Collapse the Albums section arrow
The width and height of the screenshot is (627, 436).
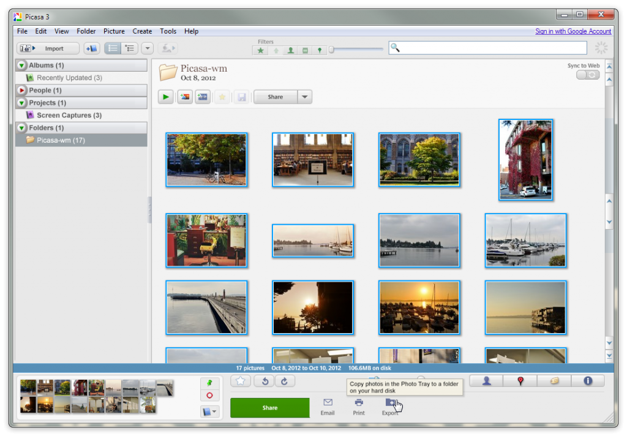21,65
